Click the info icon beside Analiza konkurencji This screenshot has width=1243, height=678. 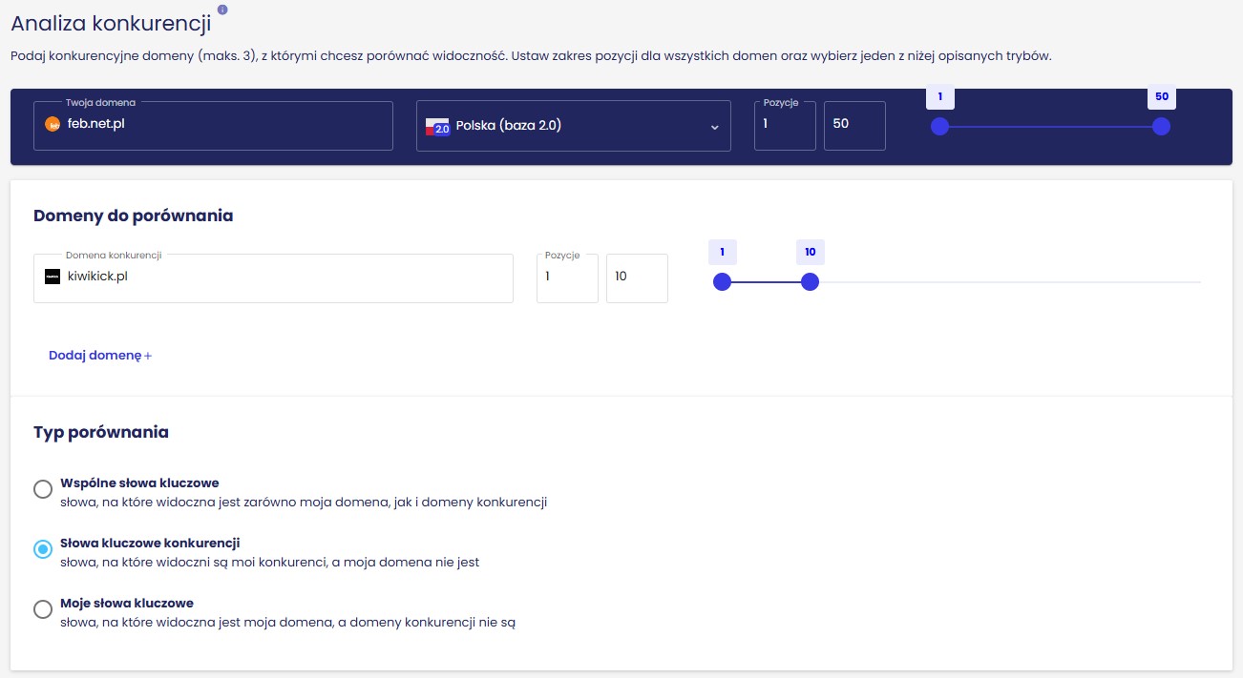tap(222, 10)
